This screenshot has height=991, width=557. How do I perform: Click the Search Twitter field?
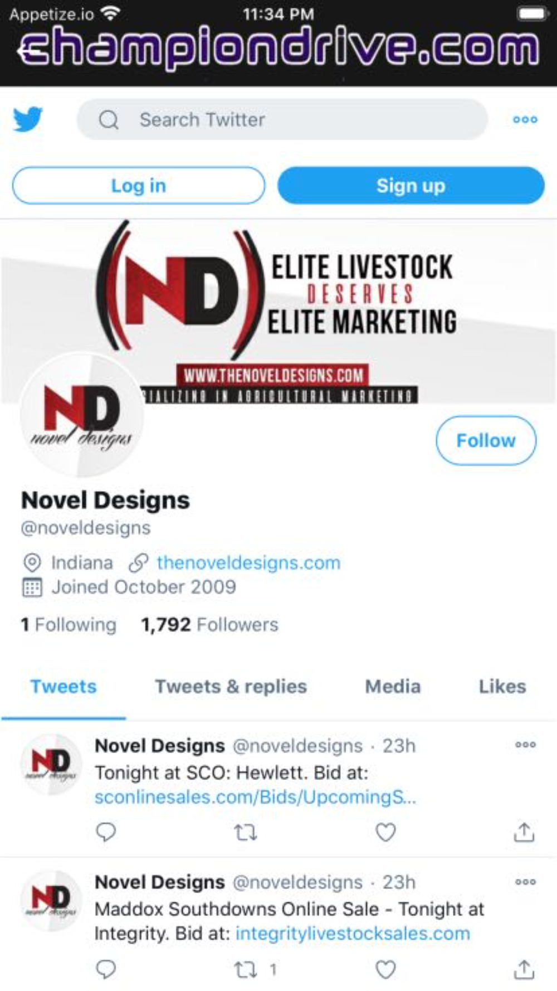(x=282, y=119)
